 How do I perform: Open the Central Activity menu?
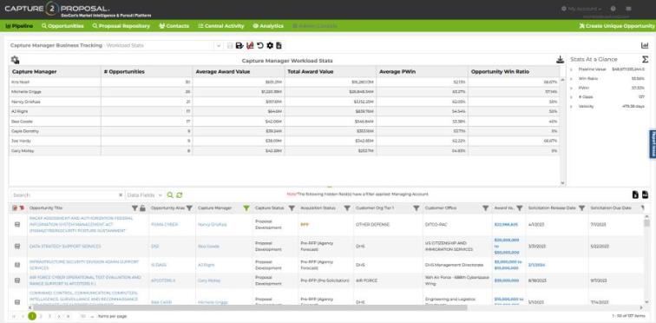(x=221, y=26)
